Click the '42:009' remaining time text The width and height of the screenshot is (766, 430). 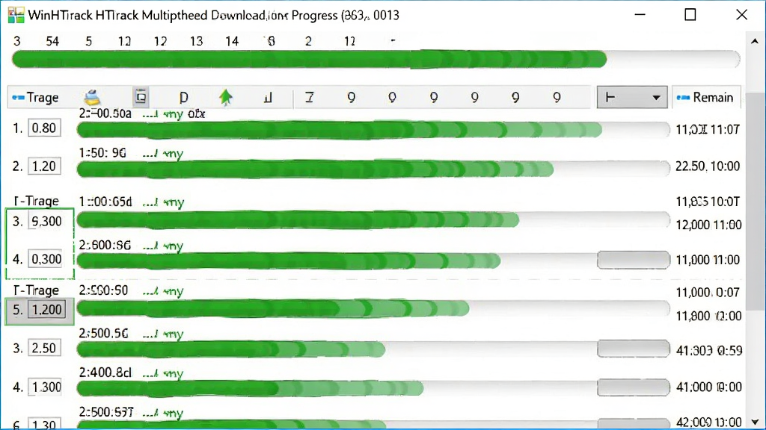pyautogui.click(x=693, y=423)
